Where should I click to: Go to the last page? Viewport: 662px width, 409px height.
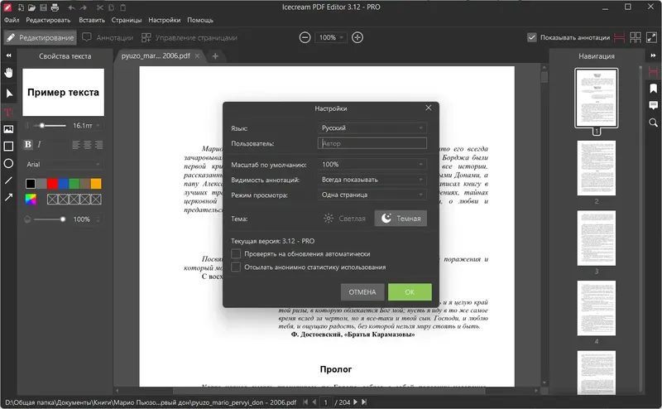(x=364, y=402)
